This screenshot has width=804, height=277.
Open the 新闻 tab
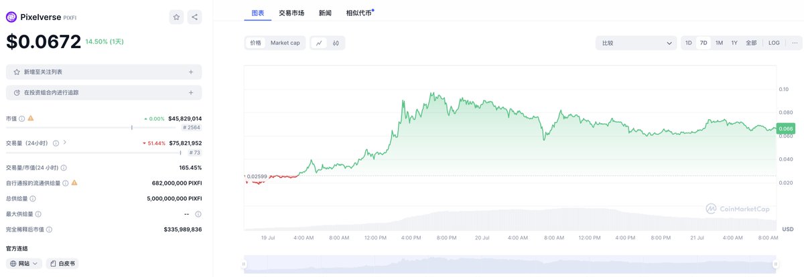click(325, 13)
